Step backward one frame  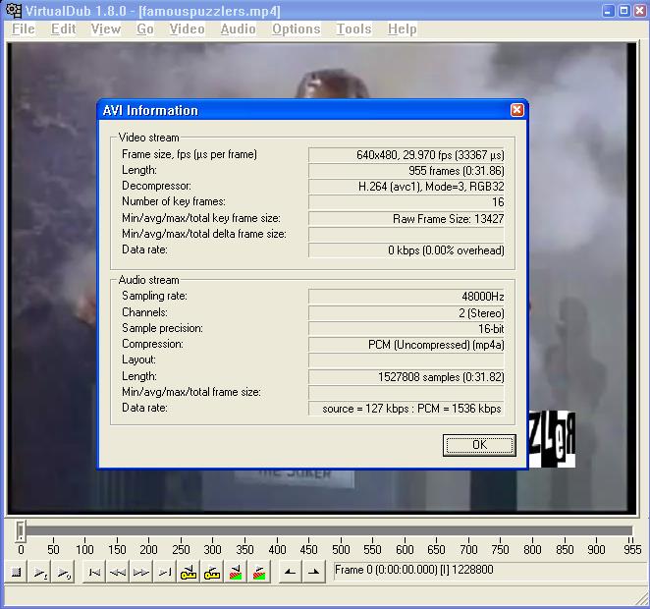[x=118, y=573]
